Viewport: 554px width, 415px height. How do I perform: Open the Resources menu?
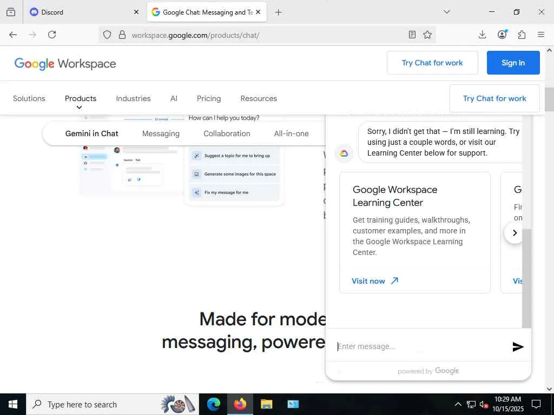coord(259,98)
